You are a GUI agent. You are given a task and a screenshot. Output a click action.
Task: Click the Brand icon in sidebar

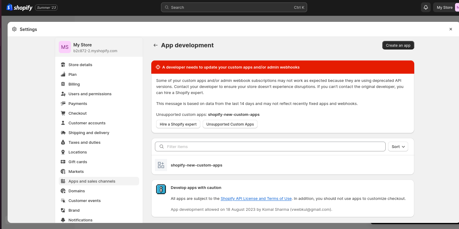click(63, 210)
